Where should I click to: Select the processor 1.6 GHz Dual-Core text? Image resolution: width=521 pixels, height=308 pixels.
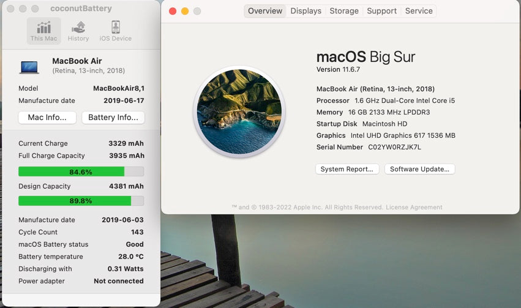tap(405, 100)
